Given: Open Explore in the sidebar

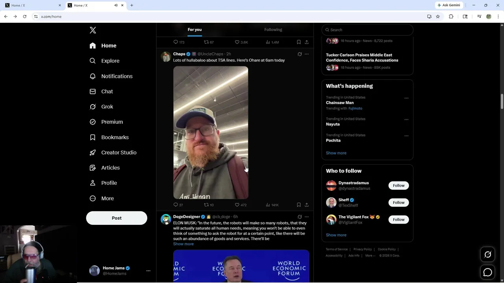Looking at the screenshot, I should (104, 61).
